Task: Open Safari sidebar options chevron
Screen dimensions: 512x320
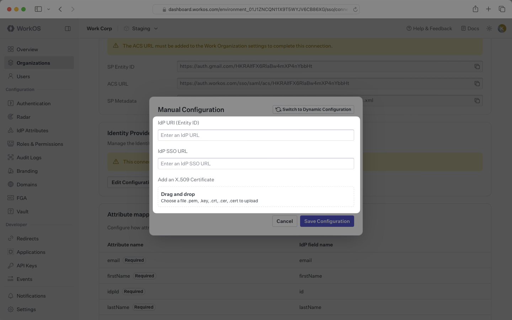Action: pyautogui.click(x=49, y=9)
